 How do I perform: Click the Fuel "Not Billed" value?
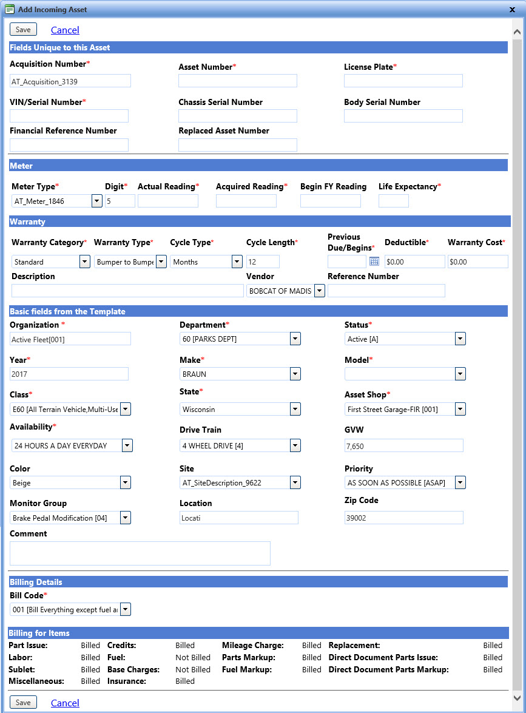click(x=193, y=657)
